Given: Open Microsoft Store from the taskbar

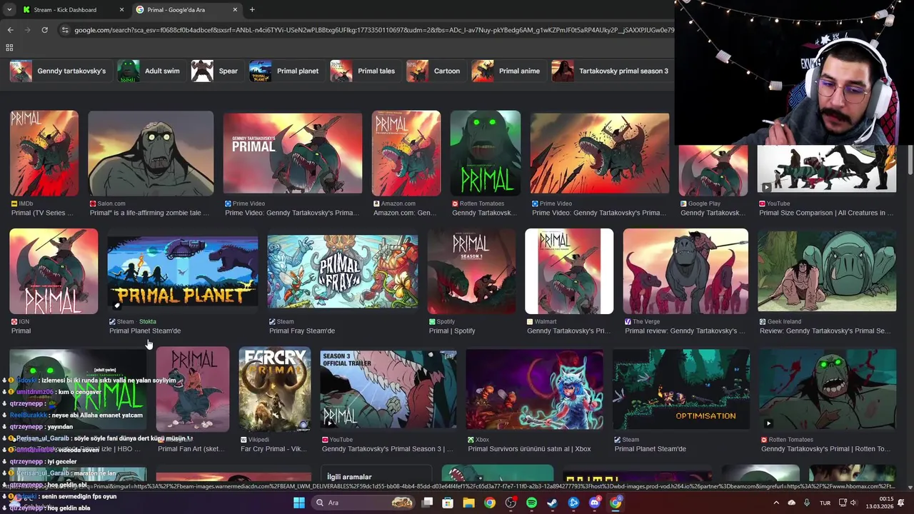Looking at the screenshot, I should click(x=448, y=503).
